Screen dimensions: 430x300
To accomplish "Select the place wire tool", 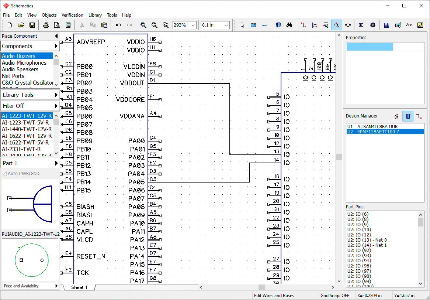I will coord(303,25).
